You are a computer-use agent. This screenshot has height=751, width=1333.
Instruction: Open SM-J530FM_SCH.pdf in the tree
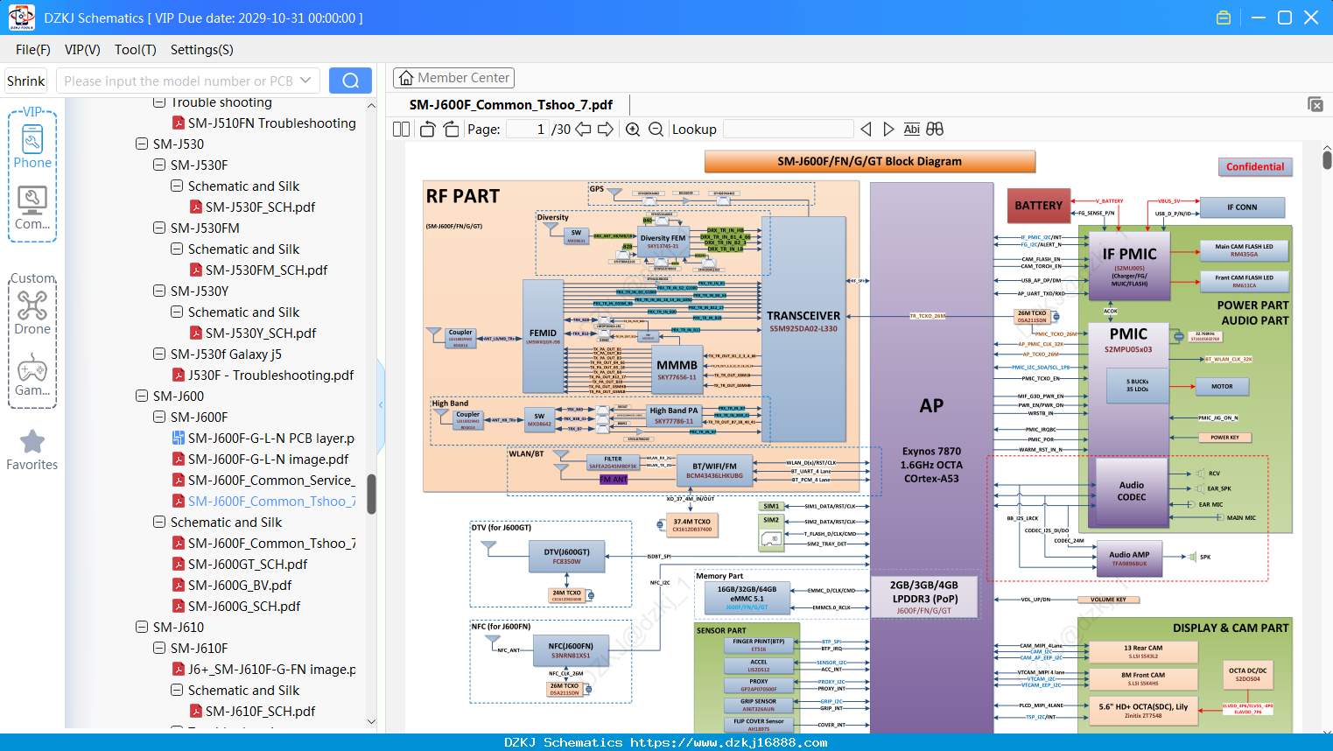[266, 270]
